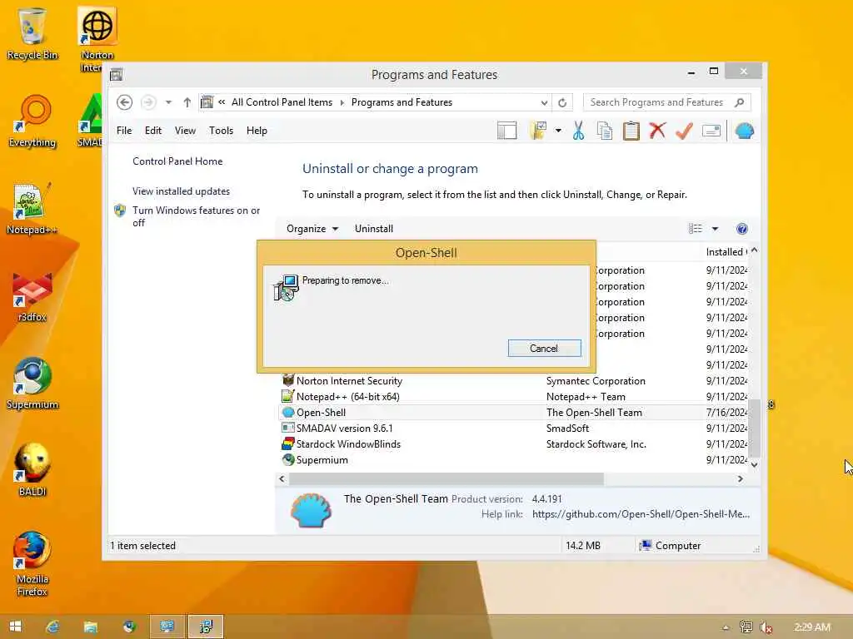The image size is (853, 639).
Task: Launch the BALDI desktop shortcut
Action: [x=32, y=471]
